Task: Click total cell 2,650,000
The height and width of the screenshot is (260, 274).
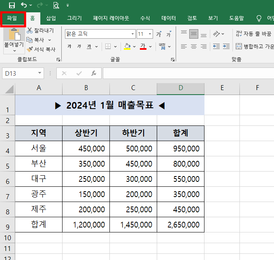Action: (x=181, y=225)
